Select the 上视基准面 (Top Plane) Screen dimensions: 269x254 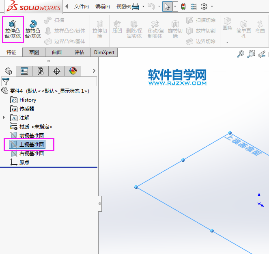[28, 144]
